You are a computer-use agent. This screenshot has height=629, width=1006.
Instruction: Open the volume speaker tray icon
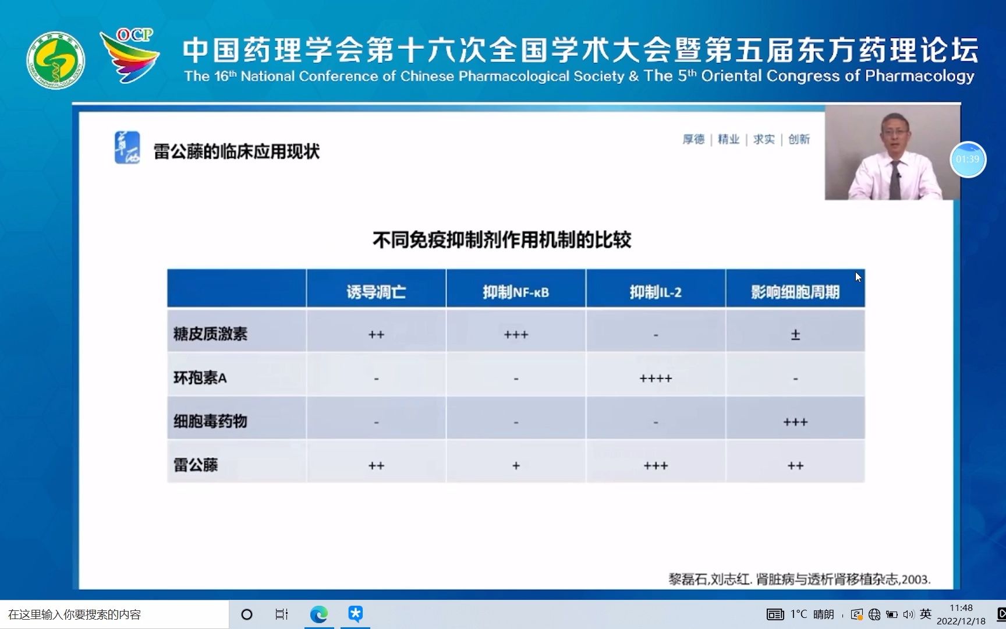[908, 614]
